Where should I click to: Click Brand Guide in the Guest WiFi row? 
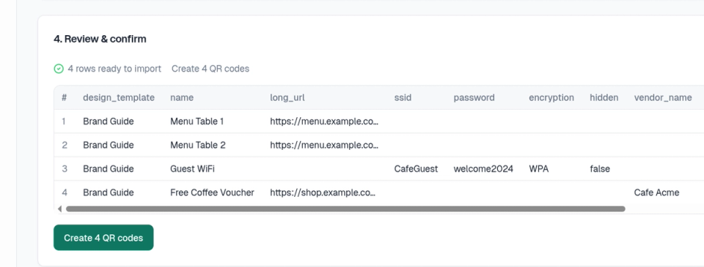109,169
